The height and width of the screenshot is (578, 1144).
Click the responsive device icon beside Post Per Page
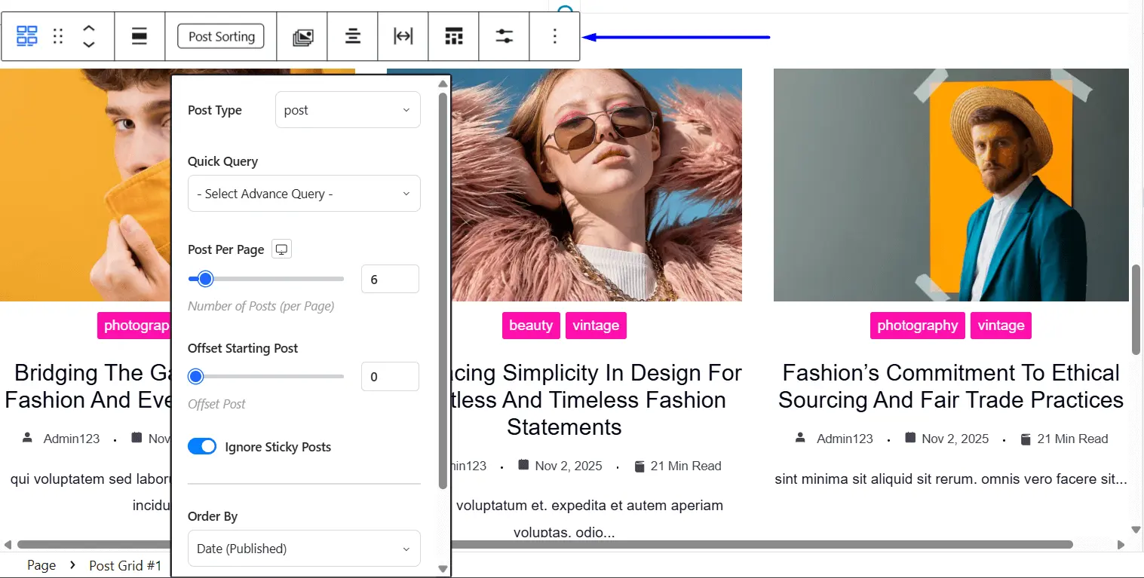coord(281,249)
